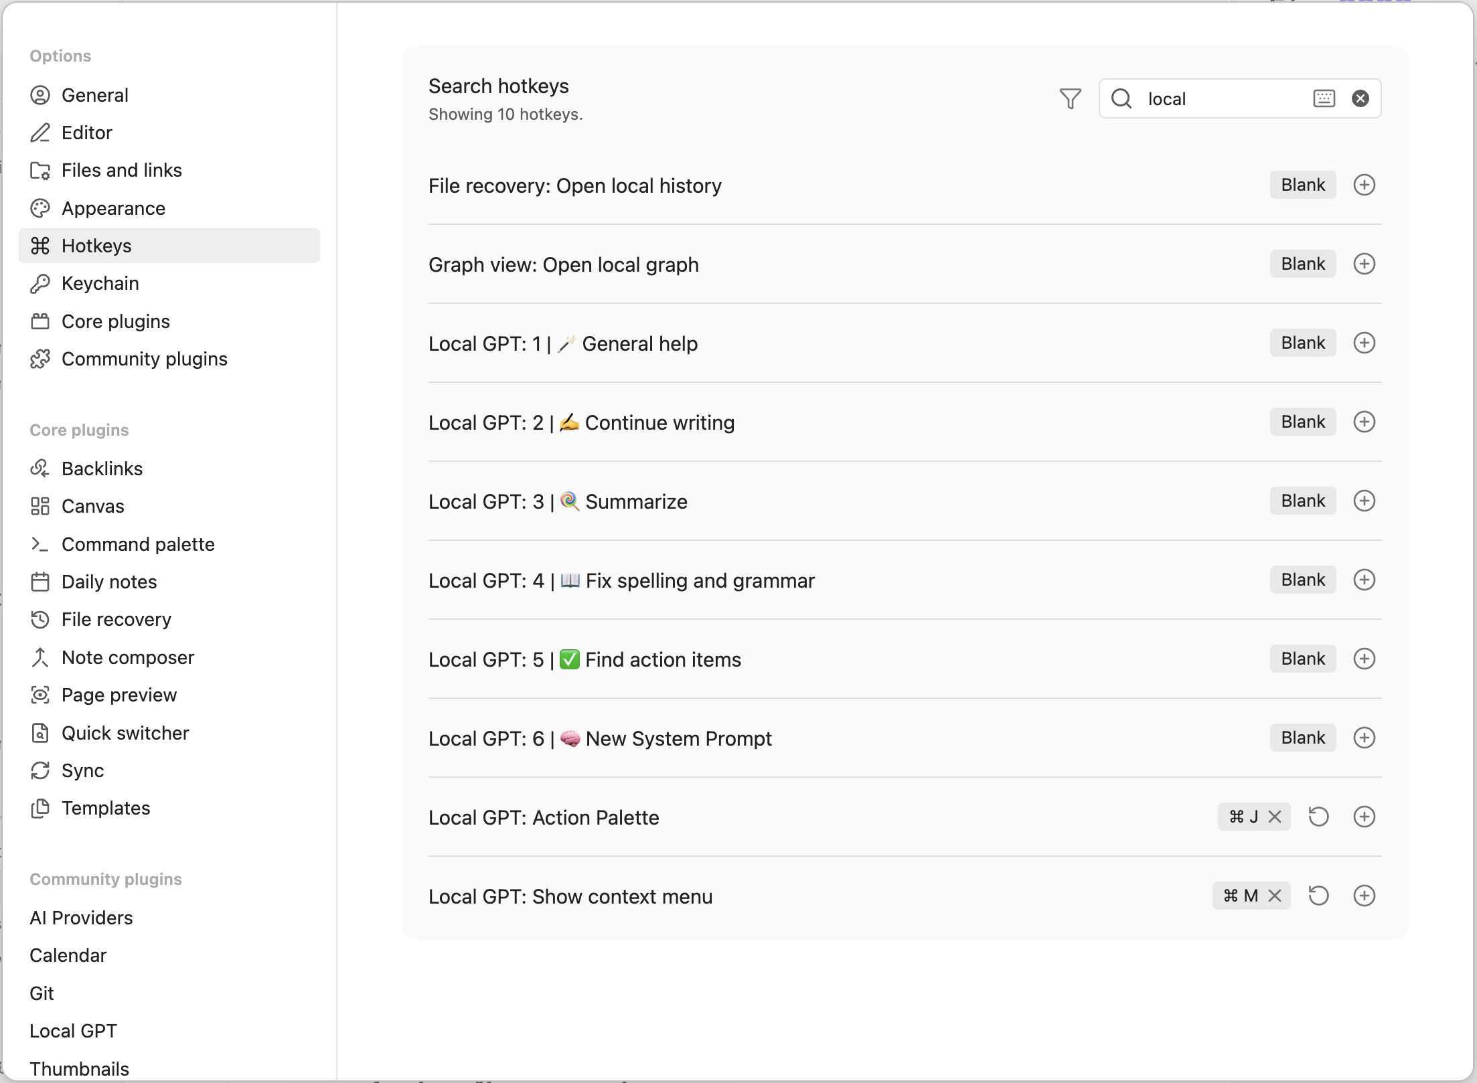Open the Community plugins settings
This screenshot has height=1083, width=1477.
tap(144, 359)
